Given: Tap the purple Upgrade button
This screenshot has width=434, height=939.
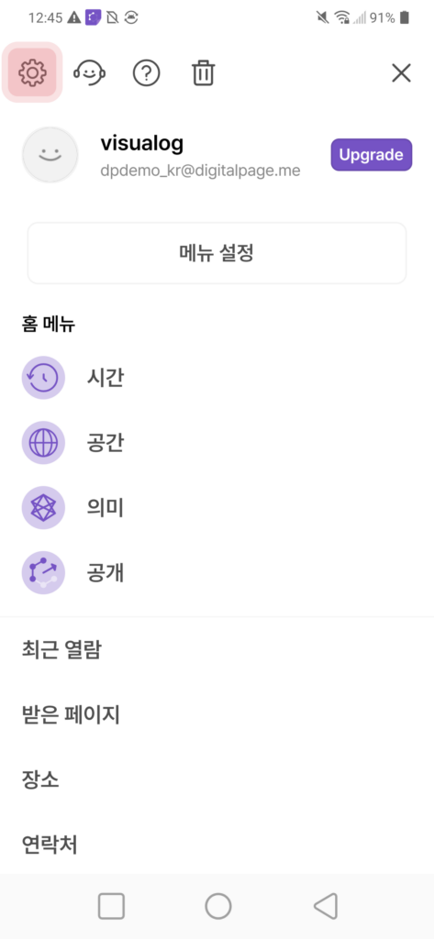Looking at the screenshot, I should [371, 154].
